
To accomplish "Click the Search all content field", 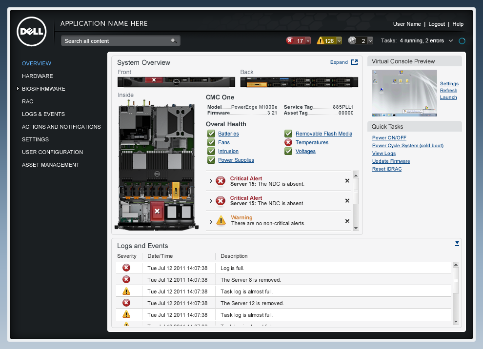I will (x=121, y=40).
